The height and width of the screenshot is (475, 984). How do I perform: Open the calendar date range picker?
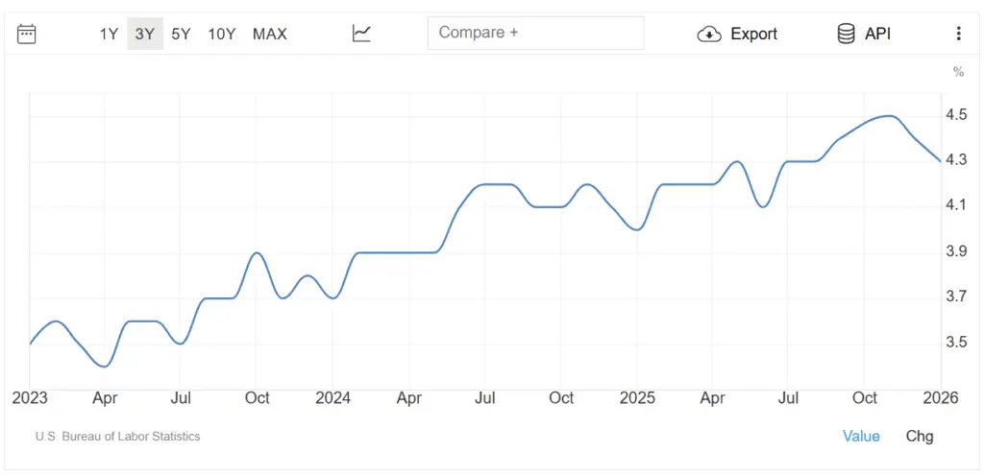27,35
